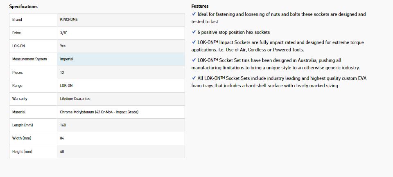Click the checkmark next to "6 positive stop"
Screen dimensions: 393x177
[x=194, y=32]
